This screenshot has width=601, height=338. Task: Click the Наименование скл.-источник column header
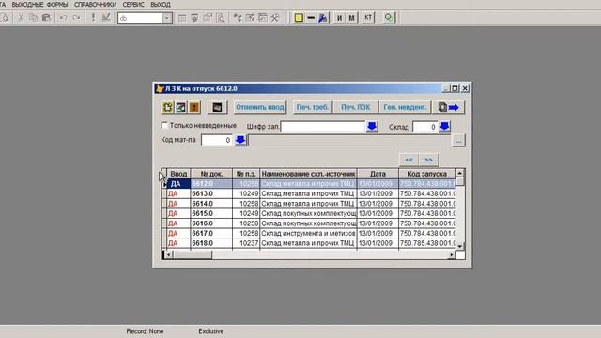[308, 174]
